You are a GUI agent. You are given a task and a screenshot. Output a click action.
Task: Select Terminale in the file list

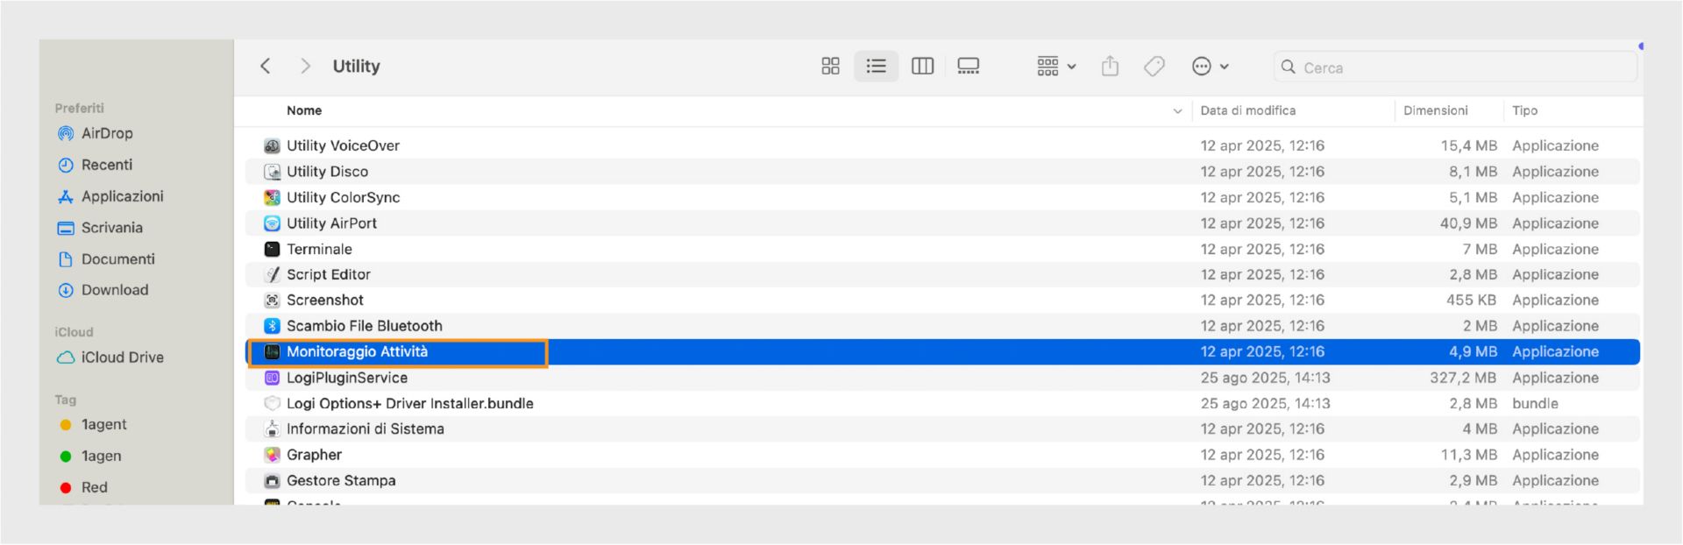click(942, 249)
